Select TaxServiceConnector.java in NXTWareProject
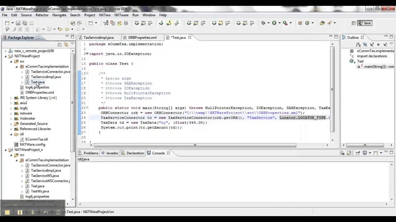The height and width of the screenshot is (222, 396). pyautogui.click(x=50, y=72)
